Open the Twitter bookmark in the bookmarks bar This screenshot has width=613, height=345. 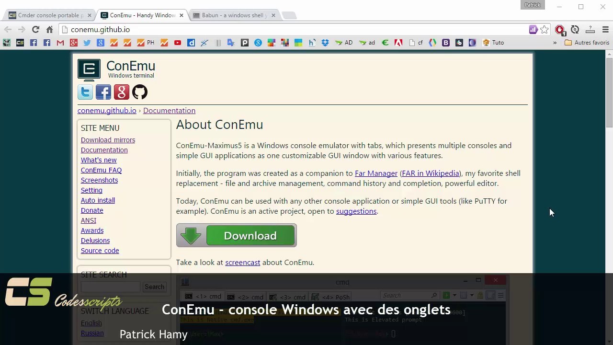pyautogui.click(x=87, y=43)
